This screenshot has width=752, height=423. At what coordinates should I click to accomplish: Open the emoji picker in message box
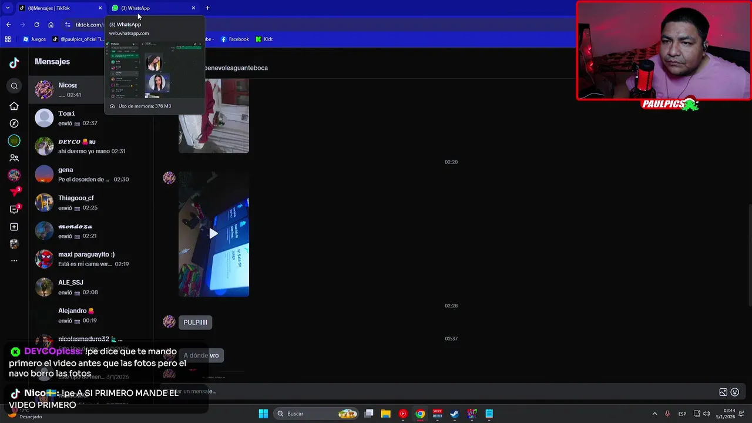tap(734, 392)
